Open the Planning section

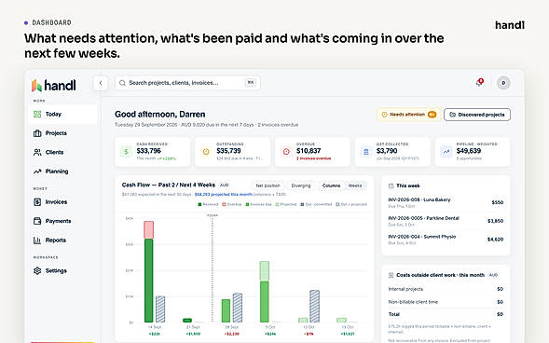(62, 171)
